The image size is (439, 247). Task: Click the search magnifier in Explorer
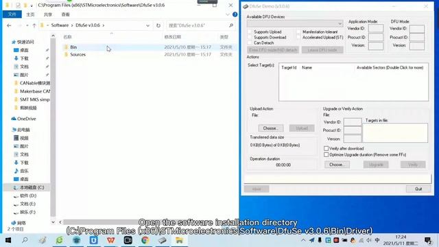click(231, 25)
